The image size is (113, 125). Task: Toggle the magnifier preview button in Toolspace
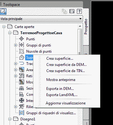point(3,11)
